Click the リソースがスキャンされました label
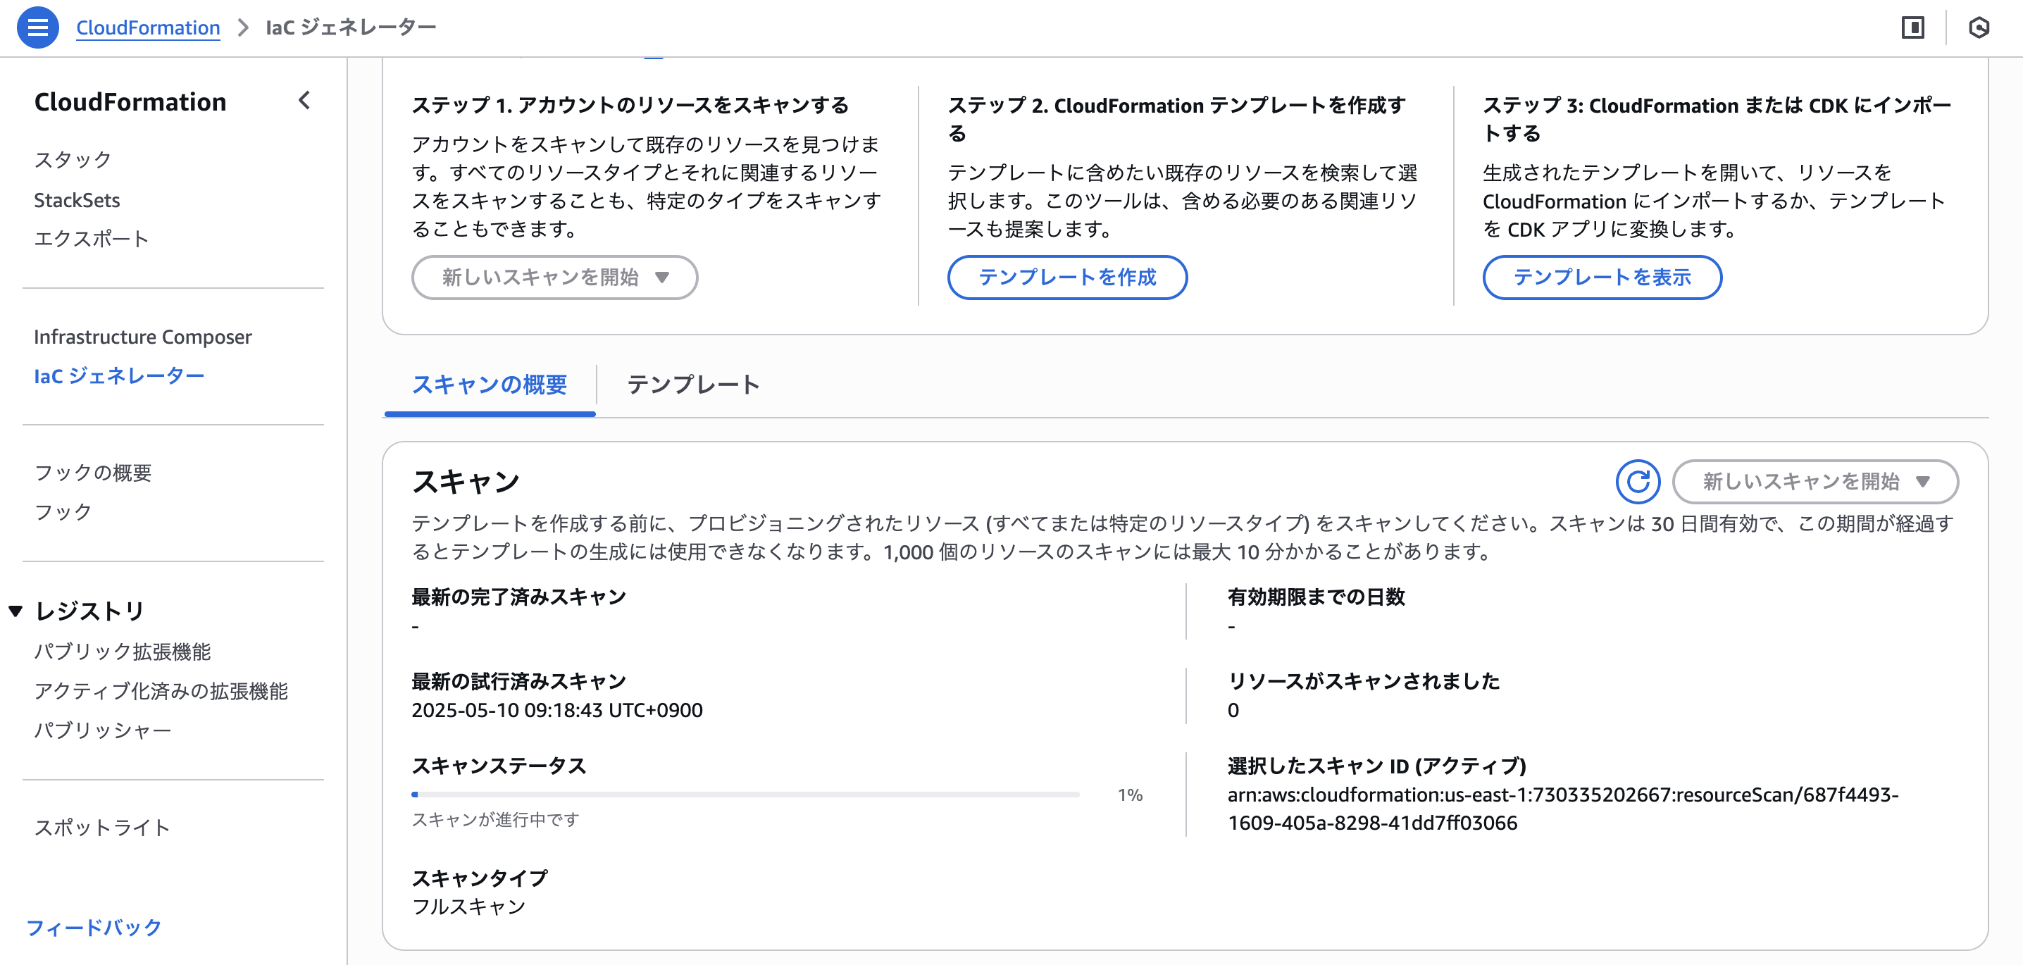The image size is (2023, 965). coord(1363,682)
